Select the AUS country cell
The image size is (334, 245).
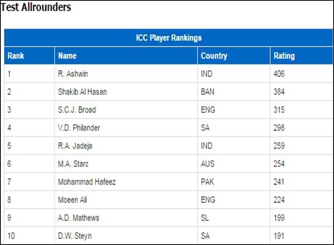[208, 164]
